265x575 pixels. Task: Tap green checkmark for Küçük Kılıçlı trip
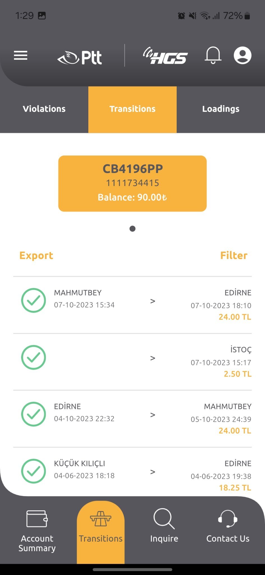pos(34,471)
